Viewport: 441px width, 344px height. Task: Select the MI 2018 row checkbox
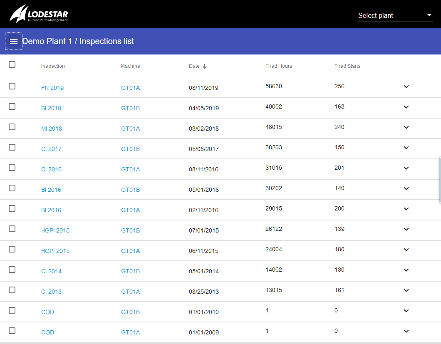pos(12,127)
